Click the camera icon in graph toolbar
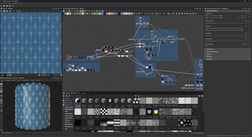 (x=69, y=11)
